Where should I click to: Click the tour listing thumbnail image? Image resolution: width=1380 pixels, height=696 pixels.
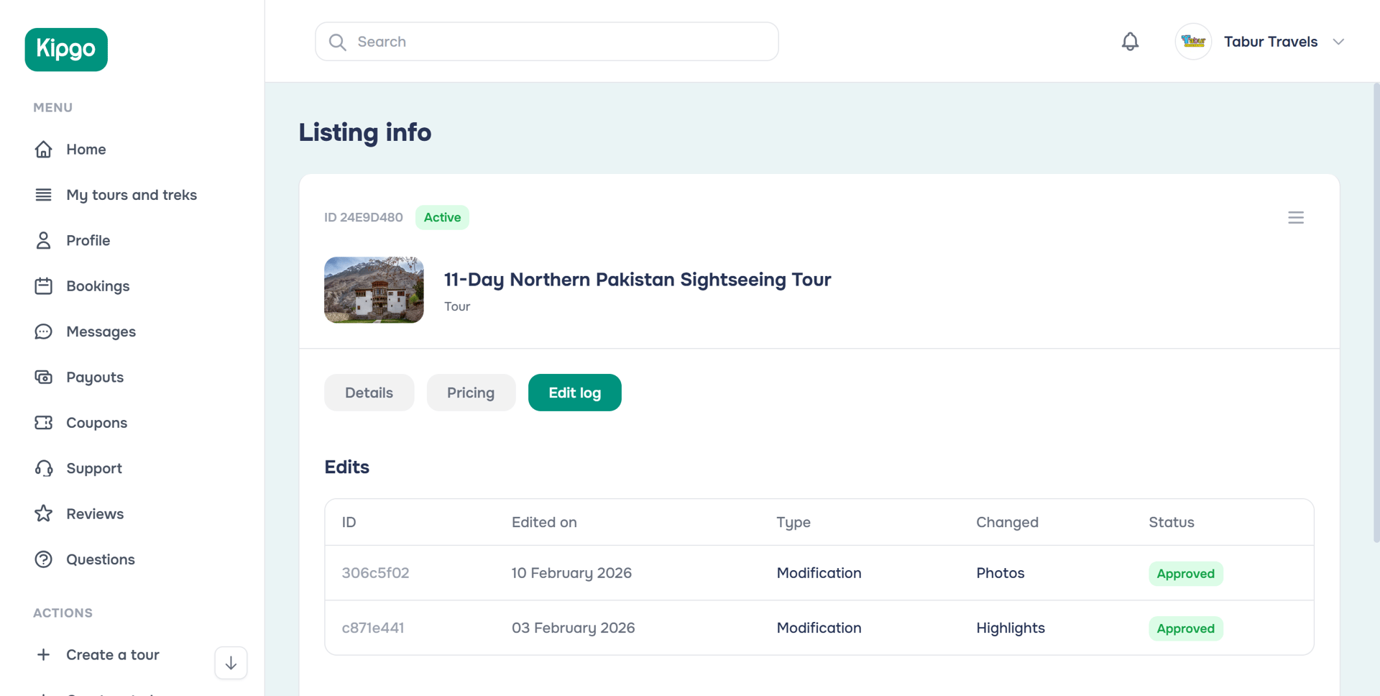[374, 290]
